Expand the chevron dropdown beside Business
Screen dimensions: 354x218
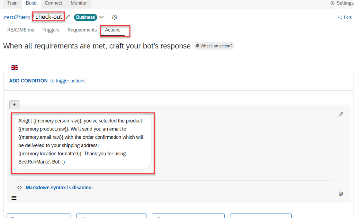(x=101, y=17)
